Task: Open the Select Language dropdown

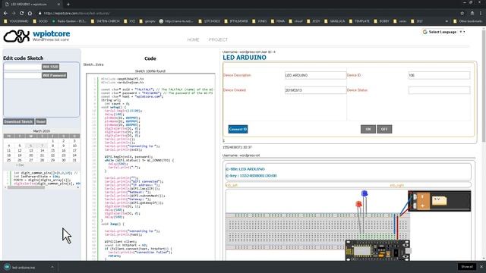Action: click(x=443, y=32)
